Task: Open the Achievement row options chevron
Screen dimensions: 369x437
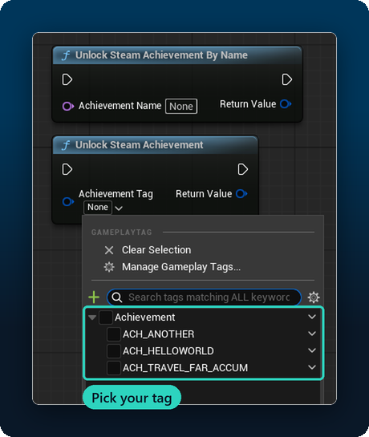Action: [x=312, y=317]
